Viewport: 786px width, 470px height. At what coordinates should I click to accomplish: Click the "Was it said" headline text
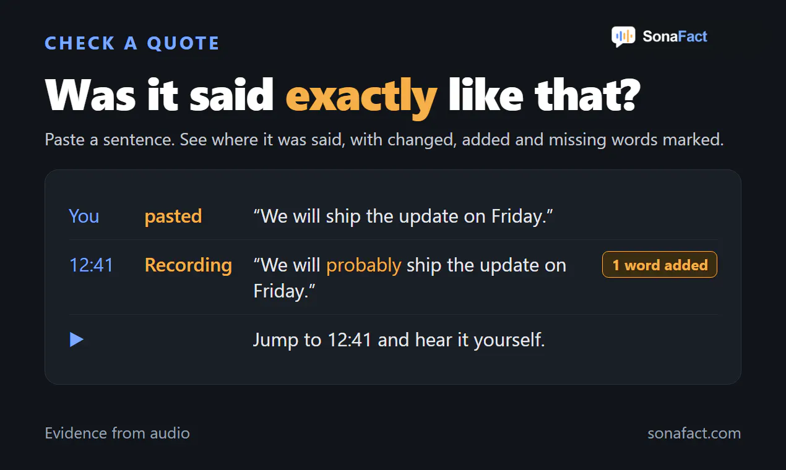coord(160,95)
